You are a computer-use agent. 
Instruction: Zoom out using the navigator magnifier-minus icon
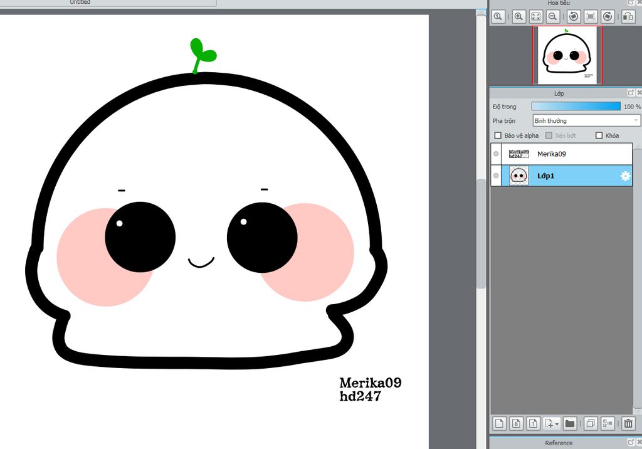point(552,17)
